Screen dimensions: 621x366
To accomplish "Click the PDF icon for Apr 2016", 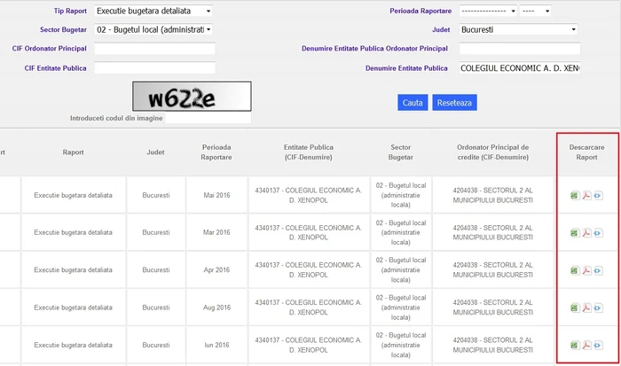I will tap(586, 270).
